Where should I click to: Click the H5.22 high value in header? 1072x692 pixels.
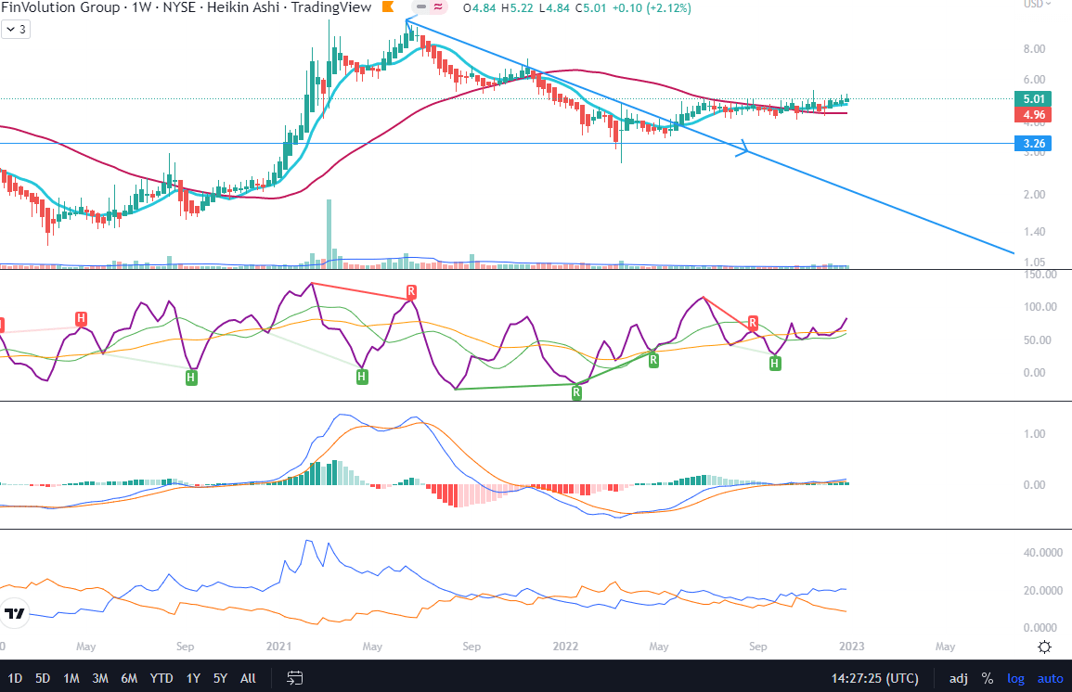[518, 8]
